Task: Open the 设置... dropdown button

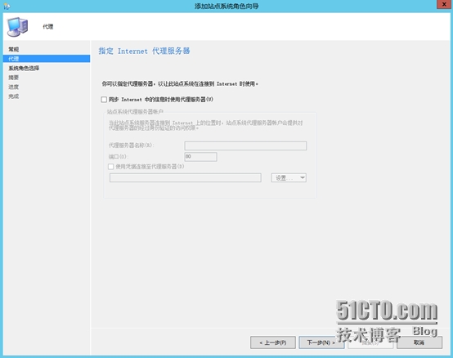Action: [289, 177]
